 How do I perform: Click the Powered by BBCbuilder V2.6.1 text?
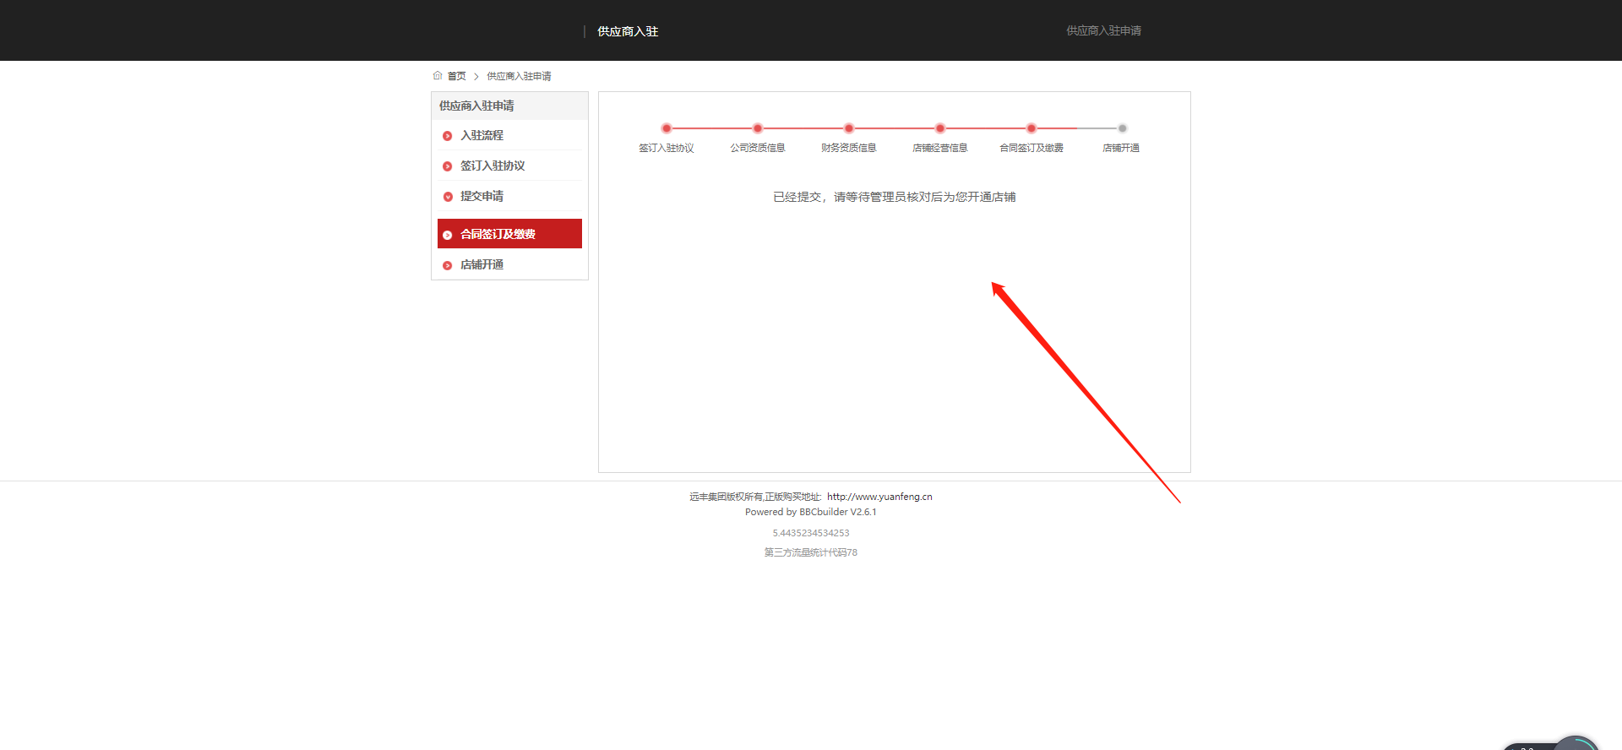point(811,512)
